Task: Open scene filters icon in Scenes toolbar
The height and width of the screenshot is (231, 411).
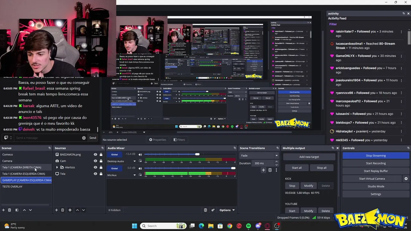Action: (x=17, y=210)
